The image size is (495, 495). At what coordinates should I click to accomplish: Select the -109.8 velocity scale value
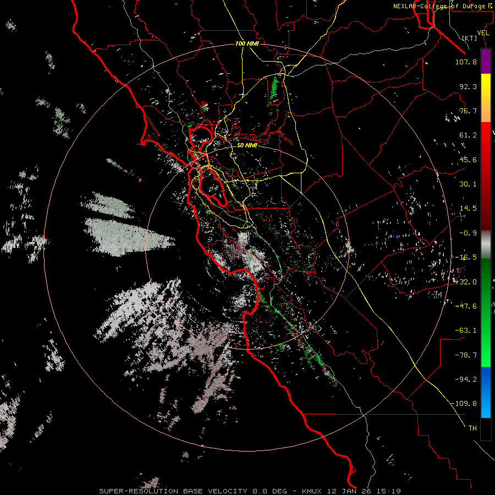(x=464, y=404)
